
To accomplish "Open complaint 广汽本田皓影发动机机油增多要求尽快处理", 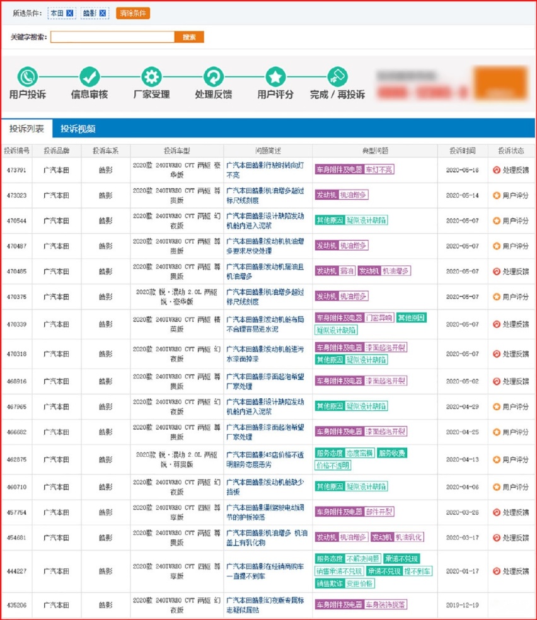I will pyautogui.click(x=265, y=246).
